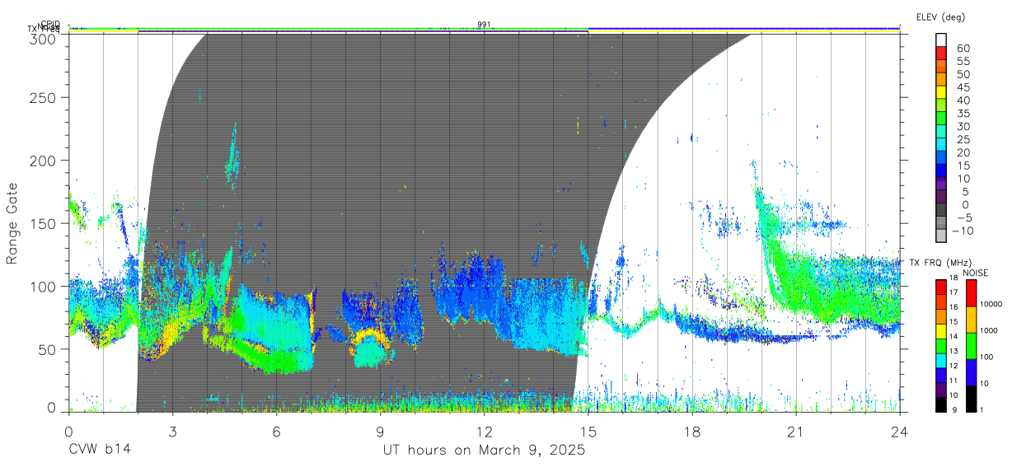This screenshot has height=467, width=1012.
Task: Click the '12' tick on UT hours axis
Action: click(x=484, y=431)
